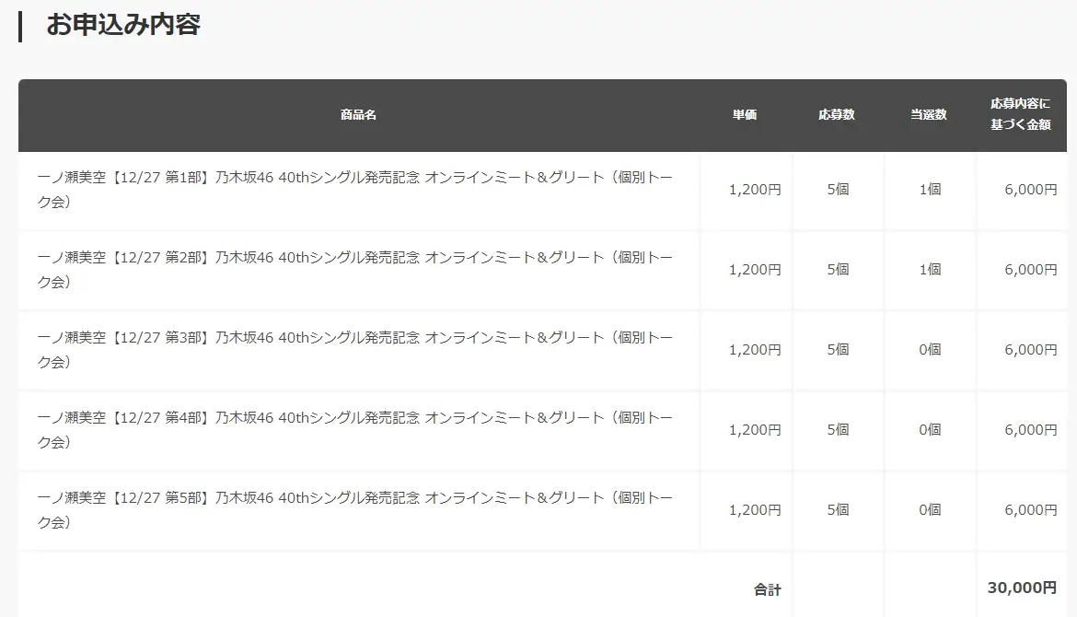
Task: Select the 第3部 product name text
Action: pyautogui.click(x=354, y=350)
